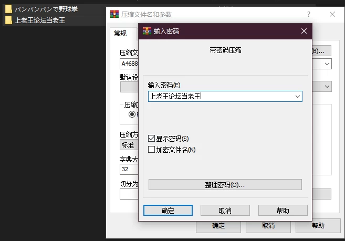The height and width of the screenshot is (241, 345).
Task: Click 取消 in the 输入密码 dialog
Action: pyautogui.click(x=225, y=211)
